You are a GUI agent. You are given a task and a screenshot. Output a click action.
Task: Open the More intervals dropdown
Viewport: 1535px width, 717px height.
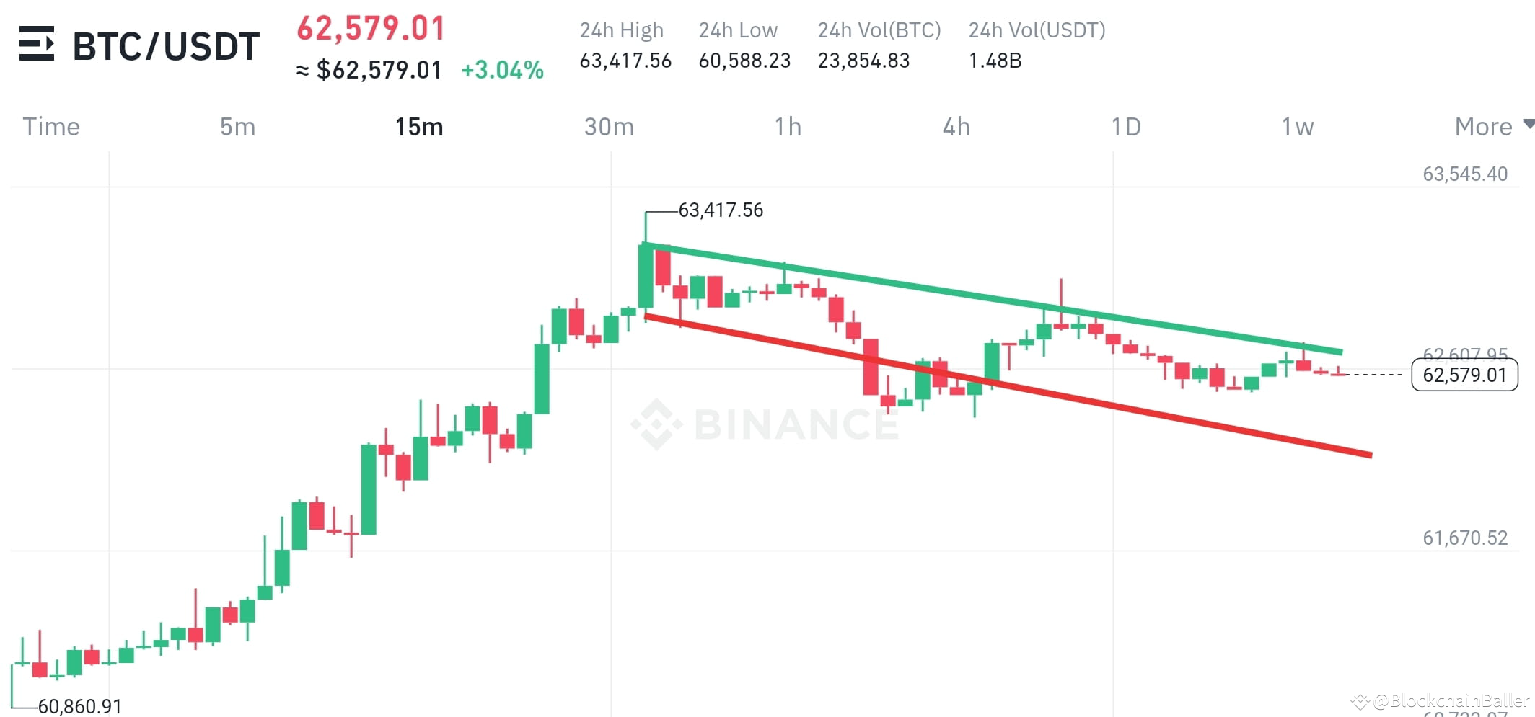tap(1482, 126)
